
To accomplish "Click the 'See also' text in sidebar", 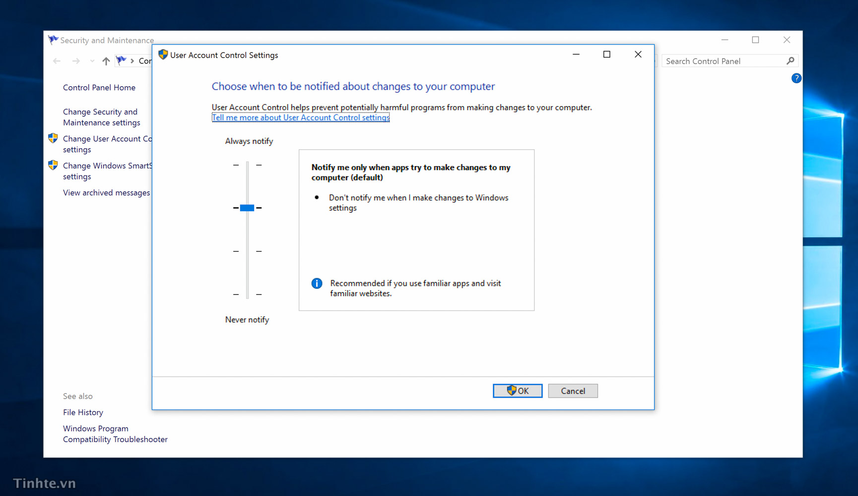I will point(78,396).
